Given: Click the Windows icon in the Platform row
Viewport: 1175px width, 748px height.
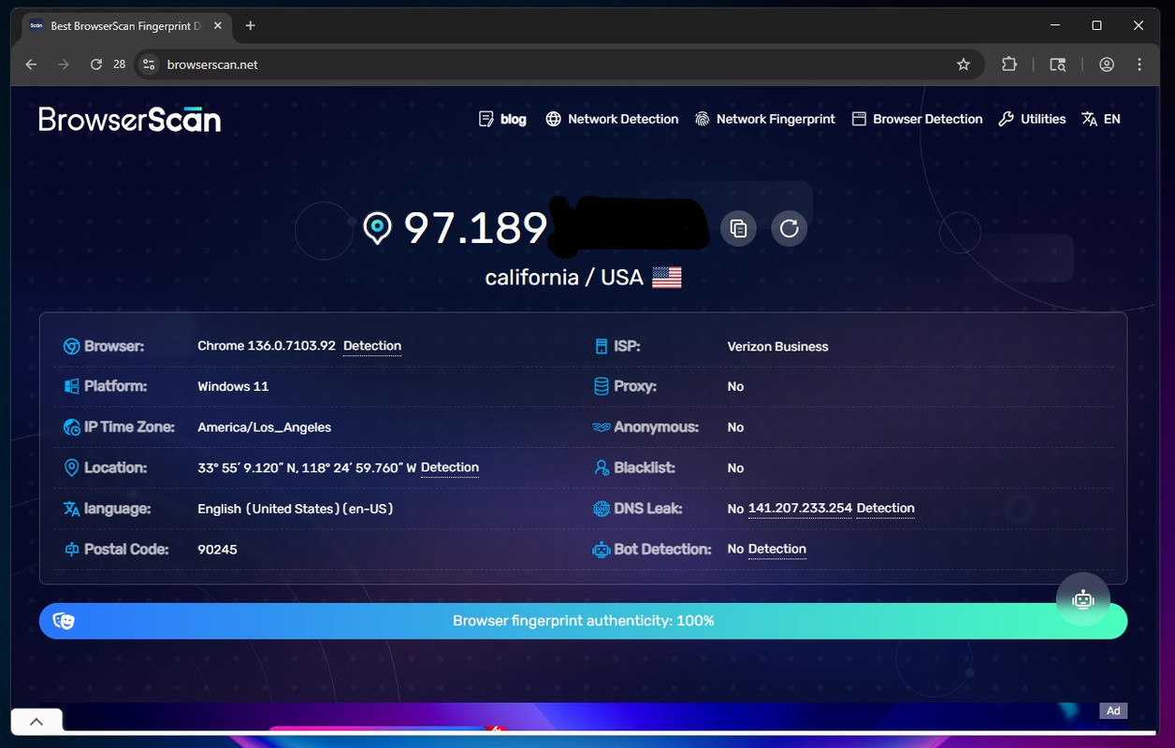Looking at the screenshot, I should (x=71, y=386).
